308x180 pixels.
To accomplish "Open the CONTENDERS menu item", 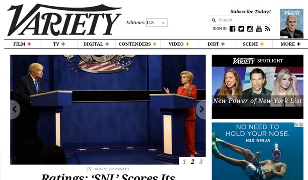I will 135,44.
